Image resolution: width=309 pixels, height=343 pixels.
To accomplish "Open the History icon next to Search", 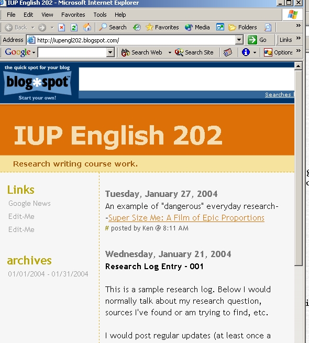I will (137, 27).
